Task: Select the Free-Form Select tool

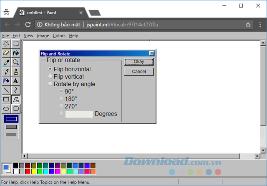Action: [x=6, y=44]
